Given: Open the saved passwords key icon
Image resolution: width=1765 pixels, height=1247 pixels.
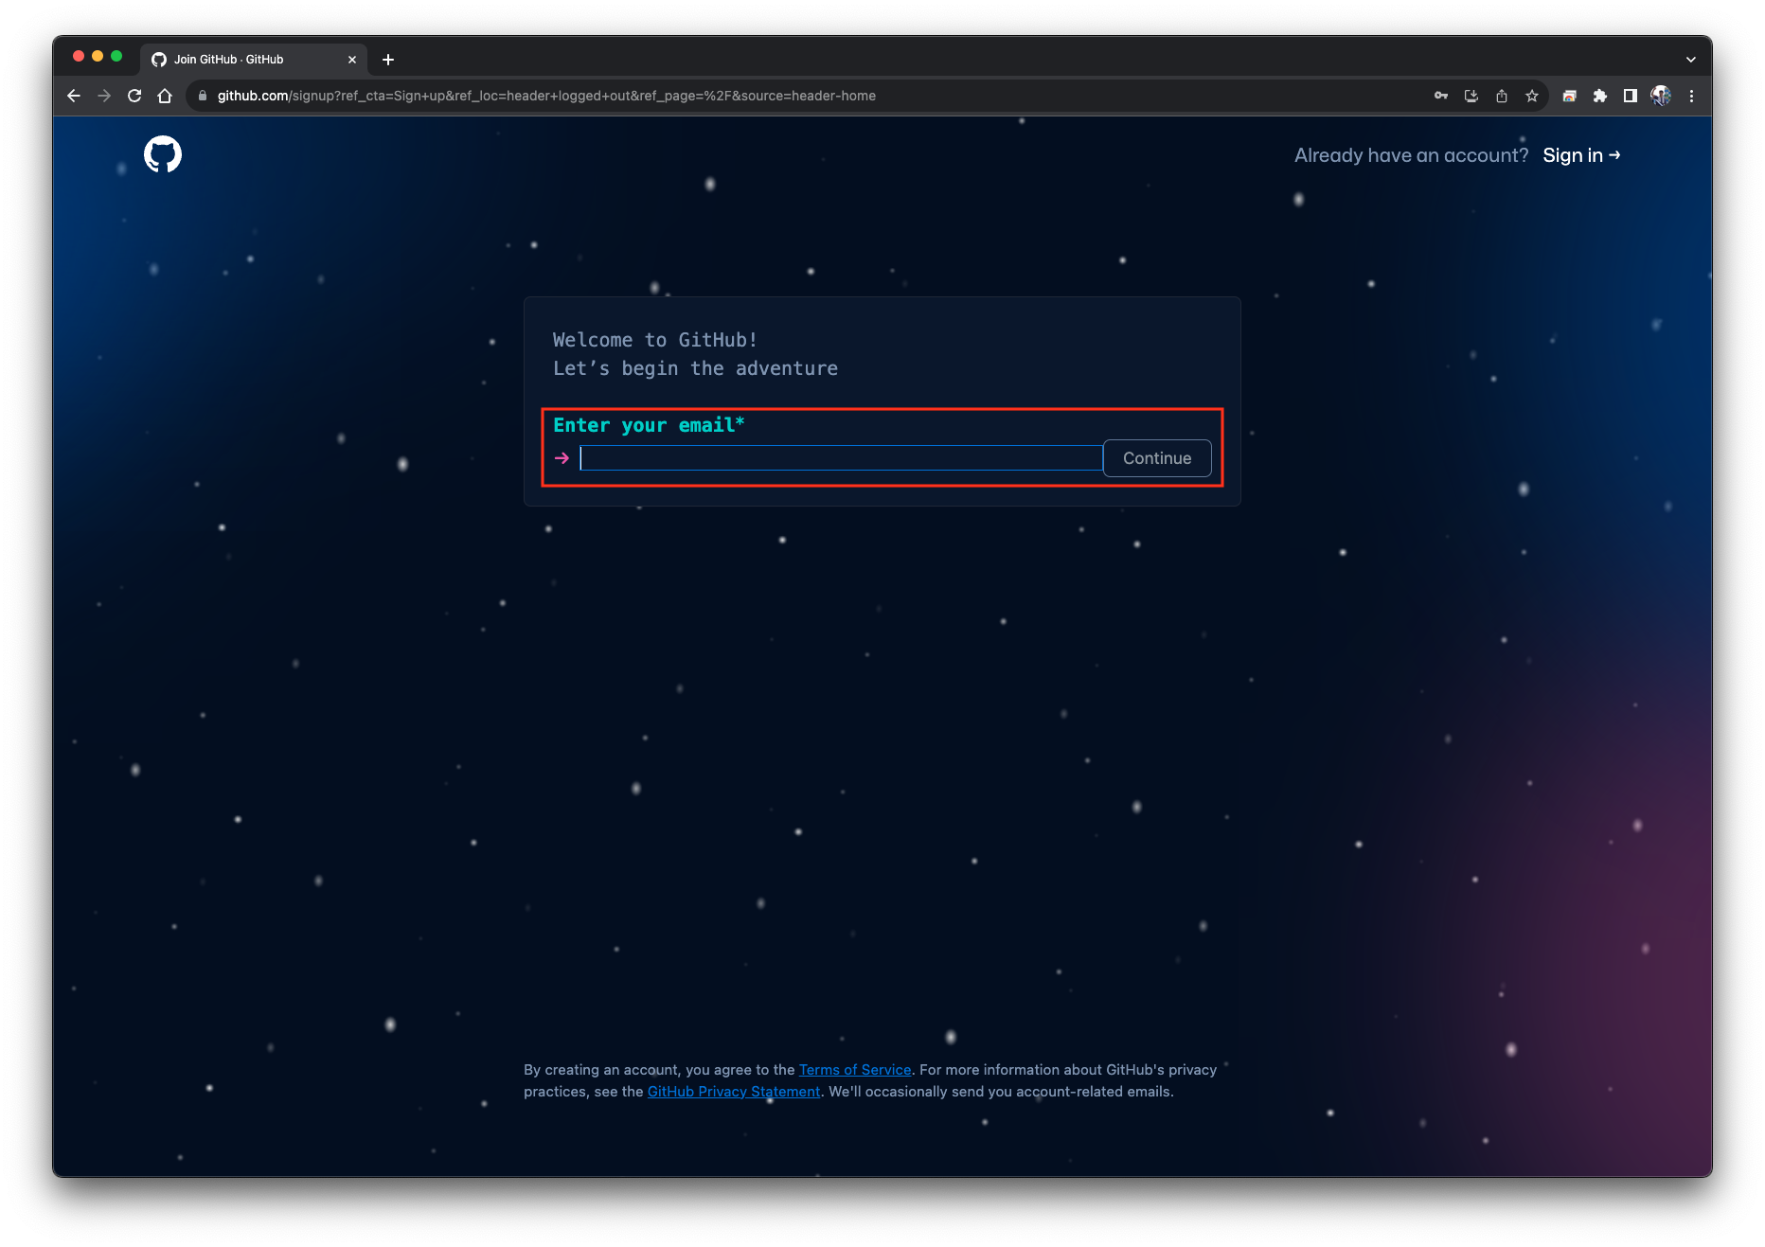Looking at the screenshot, I should (1441, 96).
